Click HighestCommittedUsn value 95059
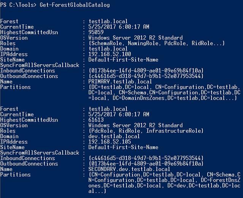 96,32
